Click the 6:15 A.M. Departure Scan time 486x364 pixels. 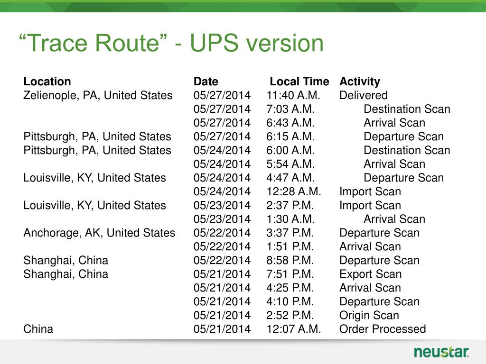(290, 136)
